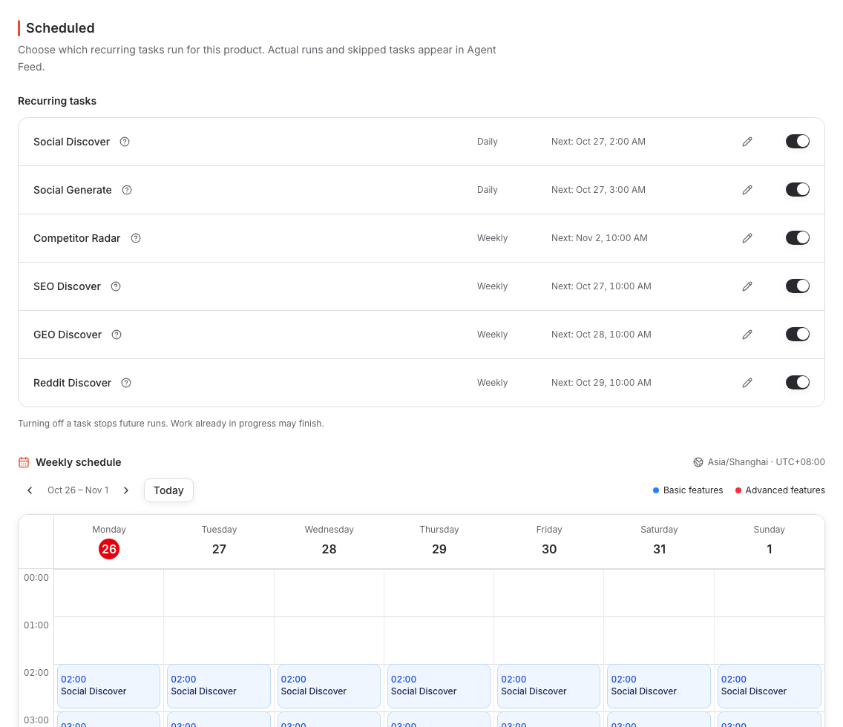Image resolution: width=843 pixels, height=727 pixels.
Task: Click 'Next: Nov 2, 10:00 AM' text
Action: point(600,238)
